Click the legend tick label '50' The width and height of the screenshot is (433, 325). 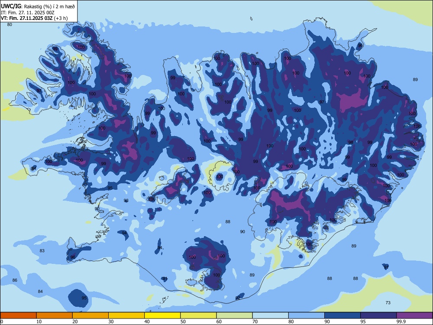[x=183, y=322]
